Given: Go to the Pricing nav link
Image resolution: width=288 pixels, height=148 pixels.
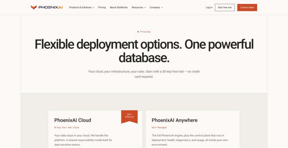Looking at the screenshot, I should pyautogui.click(x=102, y=7).
